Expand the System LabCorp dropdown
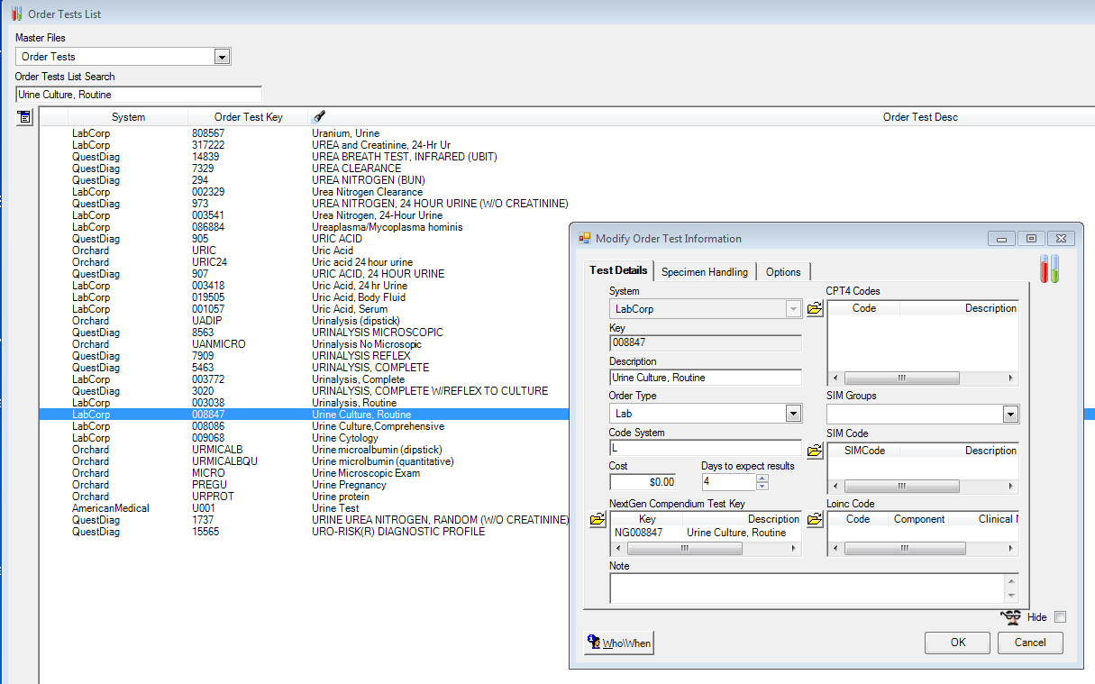 (793, 309)
